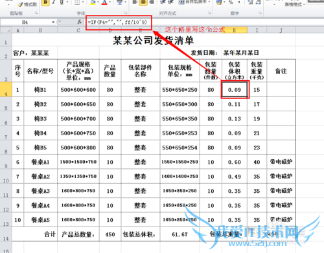The height and width of the screenshot is (253, 324).
Task: Apply percent style (%)
Action: (x=231, y=2)
